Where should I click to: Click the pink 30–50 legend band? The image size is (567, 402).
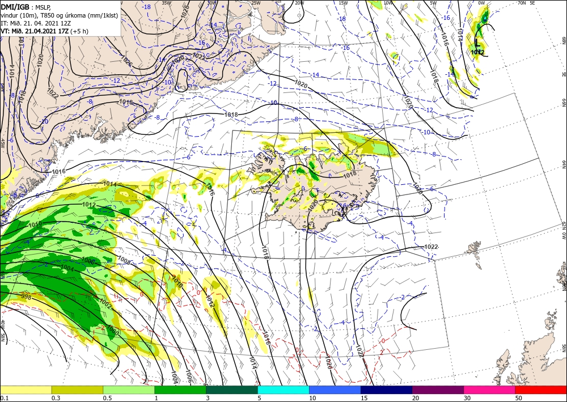(x=490, y=390)
